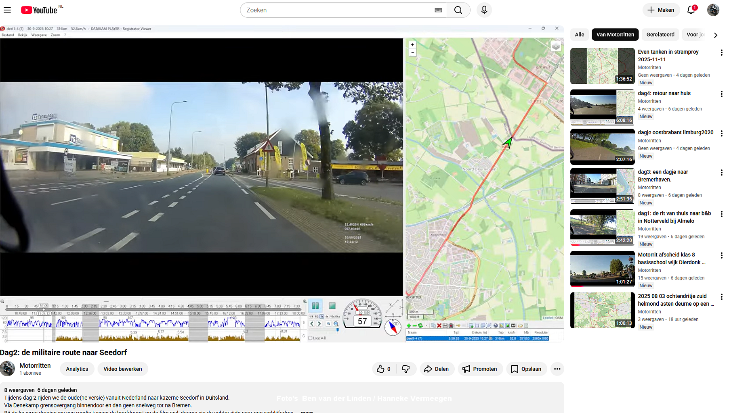Viewport: 729px width, 413px height.
Task: Open the notifications bell
Action: (691, 10)
